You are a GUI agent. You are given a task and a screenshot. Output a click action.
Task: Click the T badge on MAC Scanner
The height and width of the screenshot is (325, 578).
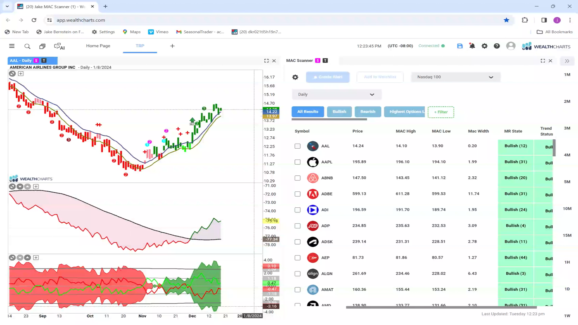(x=325, y=60)
